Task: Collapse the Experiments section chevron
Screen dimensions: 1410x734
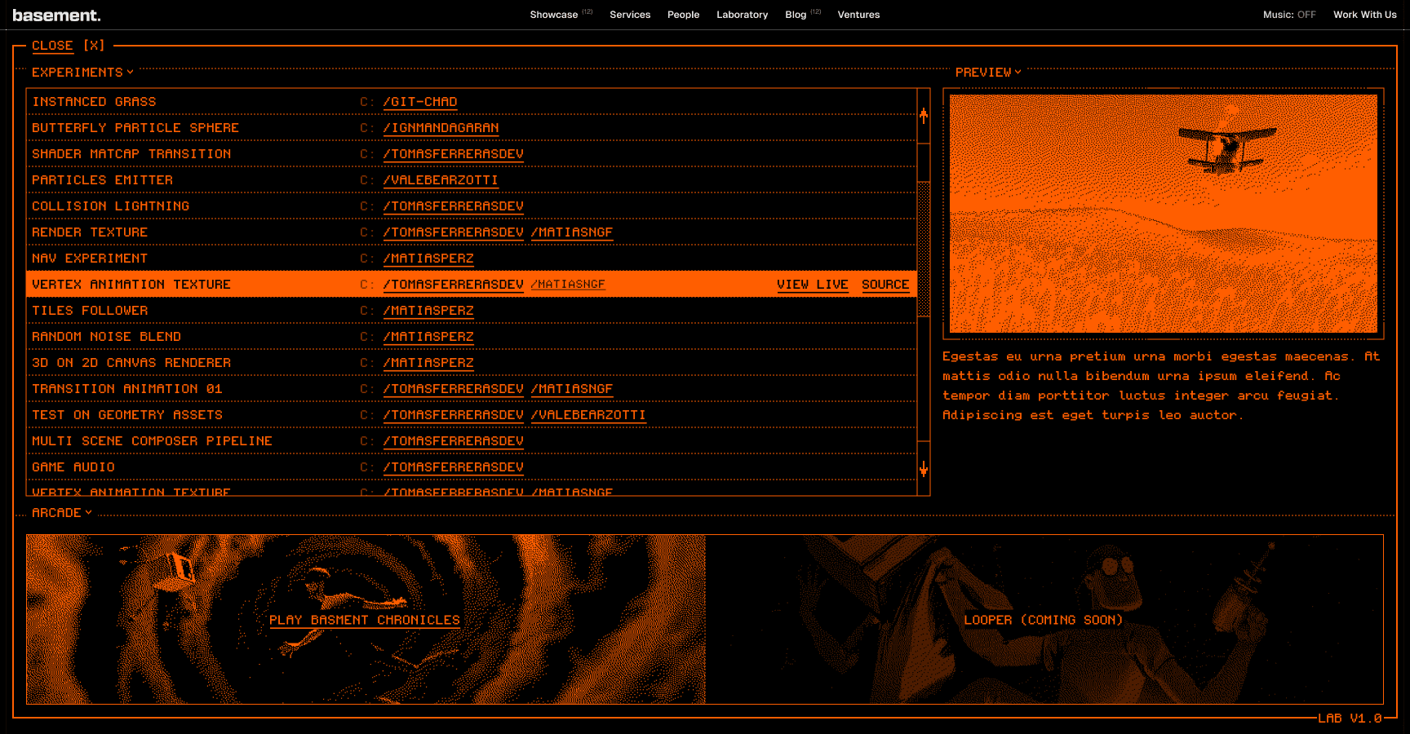Action: click(130, 72)
